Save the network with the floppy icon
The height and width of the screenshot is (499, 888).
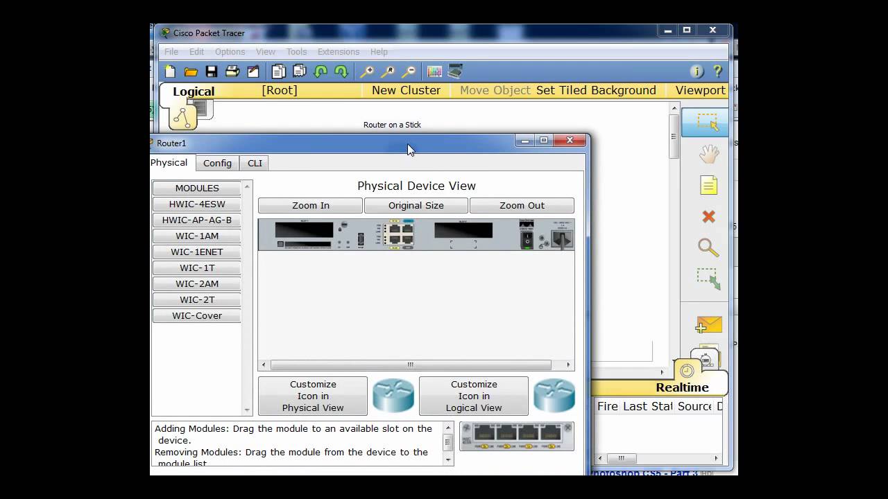[212, 71]
